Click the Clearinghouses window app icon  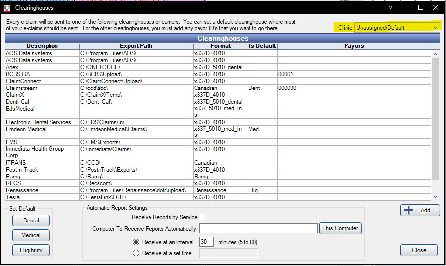tap(7, 8)
